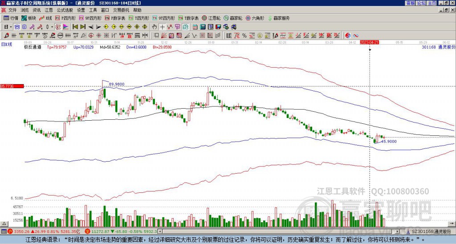
Task: Open the calculator icon
Action: tap(203, 27)
